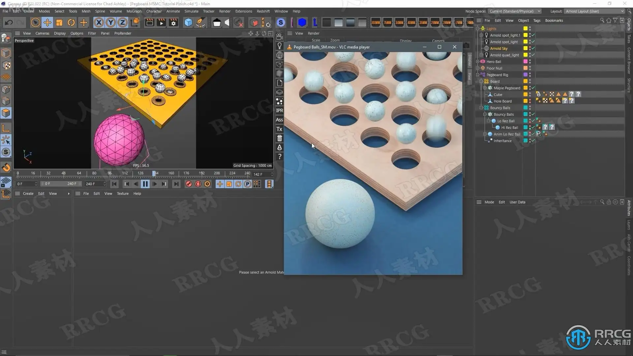The height and width of the screenshot is (356, 633).
Task: Click the Undo arrow icon
Action: point(9,22)
